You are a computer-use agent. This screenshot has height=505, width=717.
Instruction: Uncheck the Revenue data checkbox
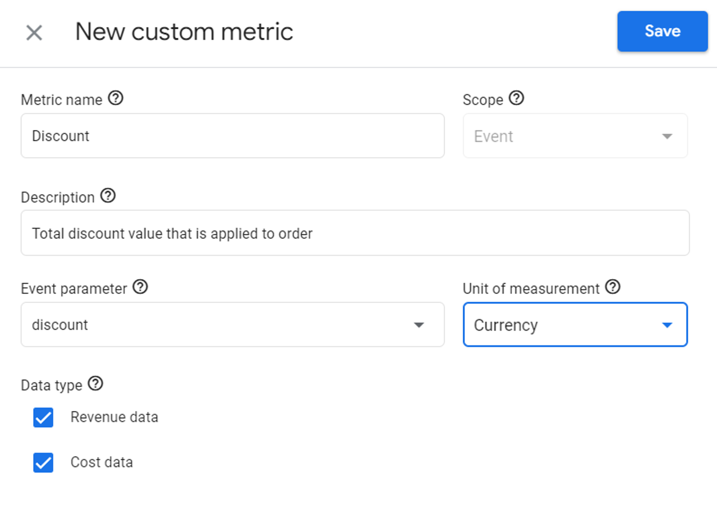pyautogui.click(x=43, y=417)
